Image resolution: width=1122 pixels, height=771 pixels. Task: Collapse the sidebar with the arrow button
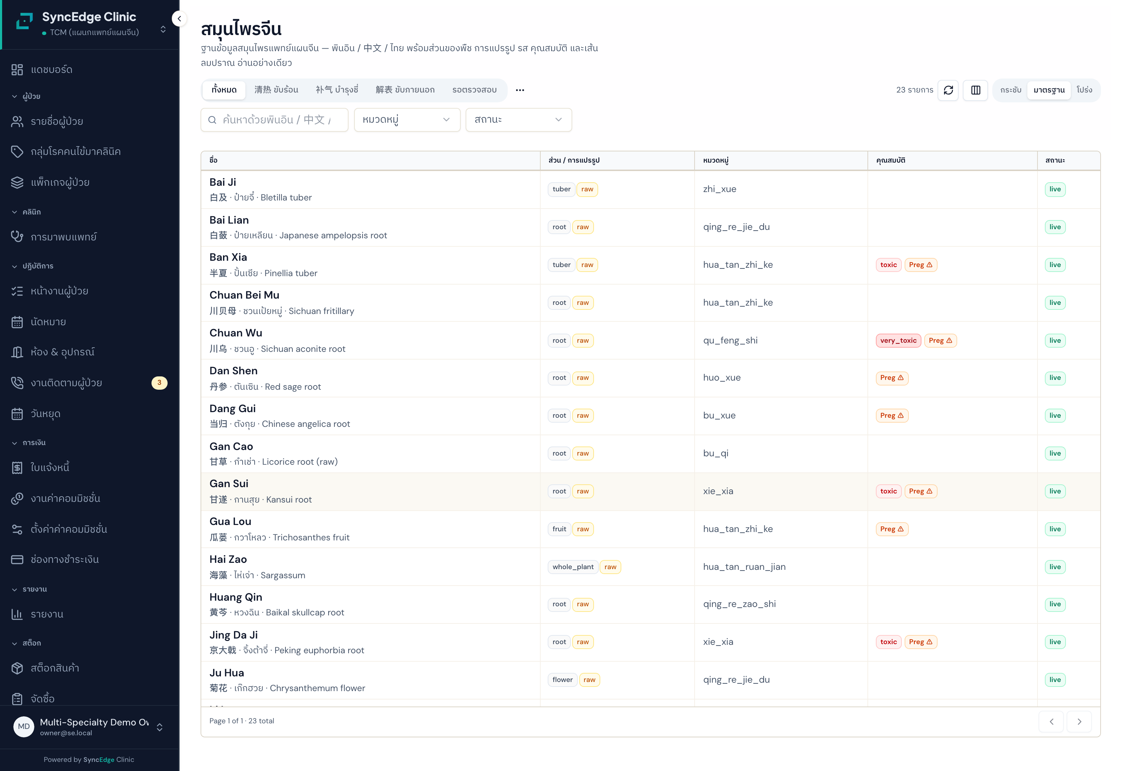tap(179, 19)
